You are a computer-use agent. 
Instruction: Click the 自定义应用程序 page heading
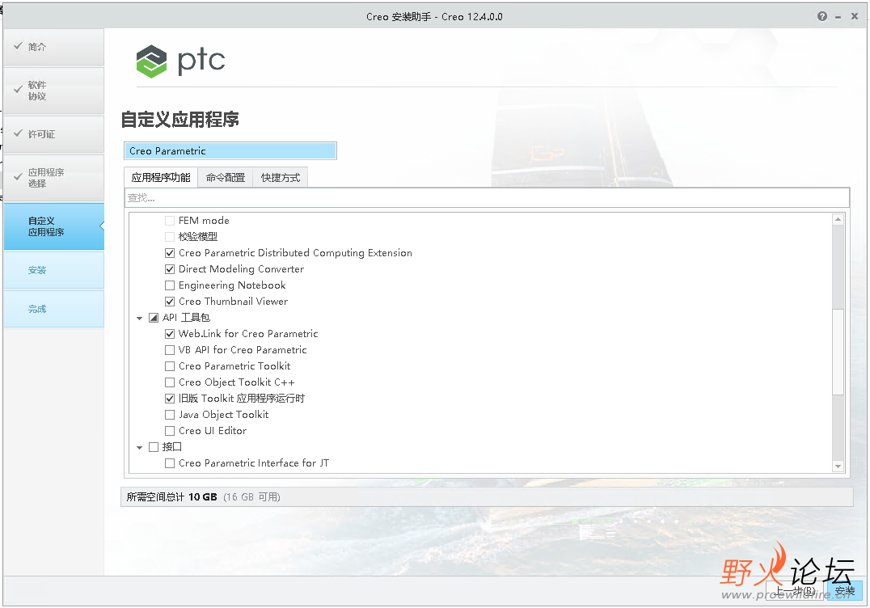click(180, 120)
